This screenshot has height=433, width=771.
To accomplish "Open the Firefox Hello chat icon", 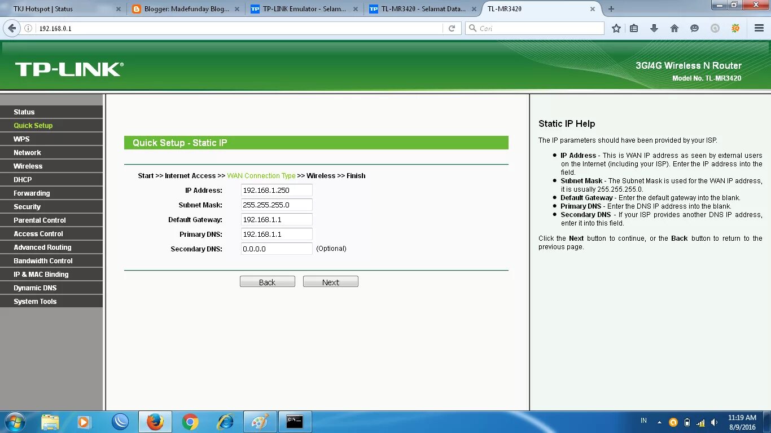I will 695,28.
